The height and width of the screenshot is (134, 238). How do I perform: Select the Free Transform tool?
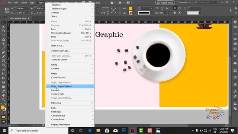pos(3,74)
